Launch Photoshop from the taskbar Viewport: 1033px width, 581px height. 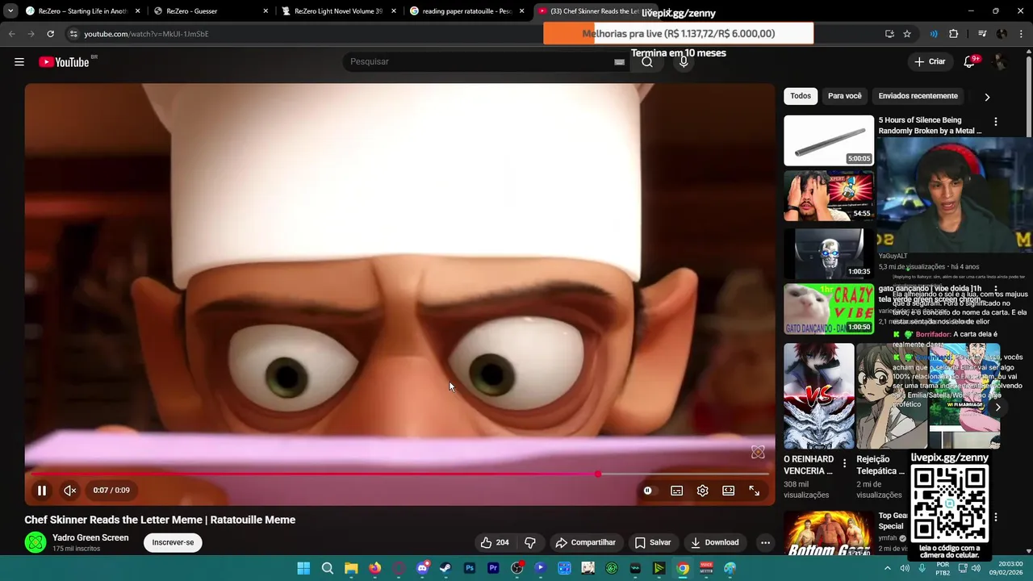click(x=470, y=568)
